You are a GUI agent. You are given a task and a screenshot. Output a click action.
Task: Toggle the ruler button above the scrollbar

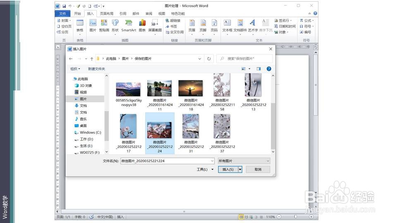[x=316, y=47]
